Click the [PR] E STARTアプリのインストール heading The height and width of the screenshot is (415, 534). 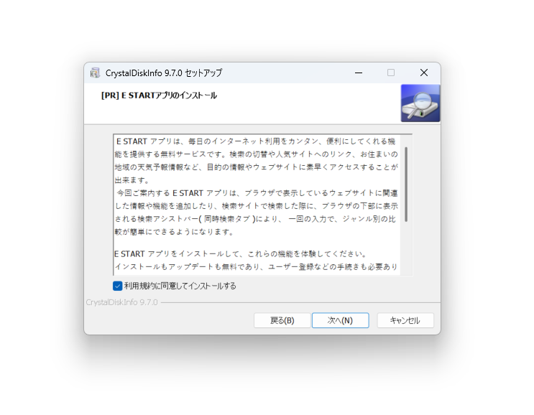pos(159,95)
